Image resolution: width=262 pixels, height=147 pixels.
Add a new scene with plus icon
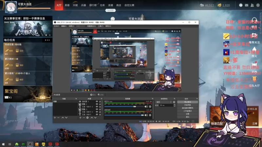[55, 118]
